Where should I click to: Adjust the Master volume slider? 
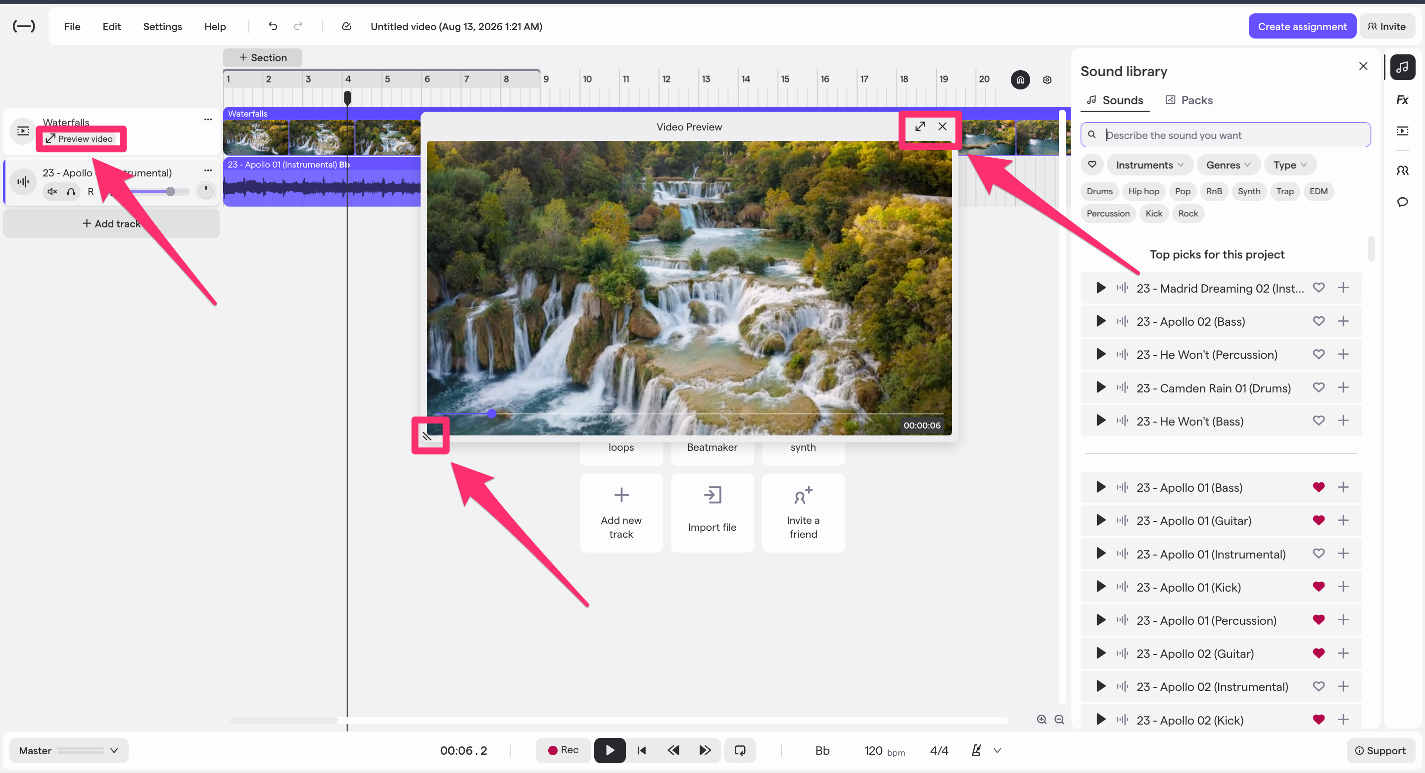(x=81, y=750)
